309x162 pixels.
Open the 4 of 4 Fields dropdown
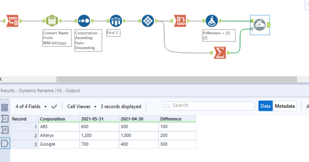31,107
